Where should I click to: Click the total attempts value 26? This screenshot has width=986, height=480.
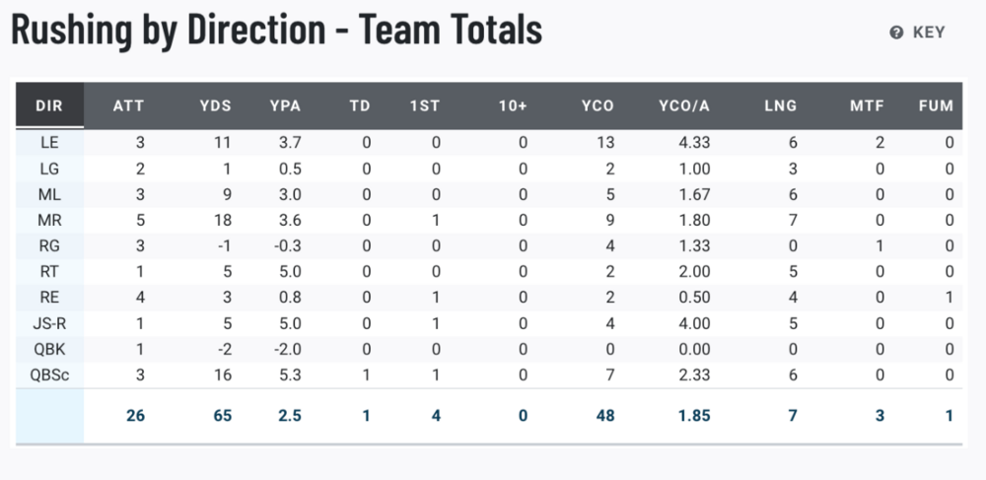[x=135, y=416]
